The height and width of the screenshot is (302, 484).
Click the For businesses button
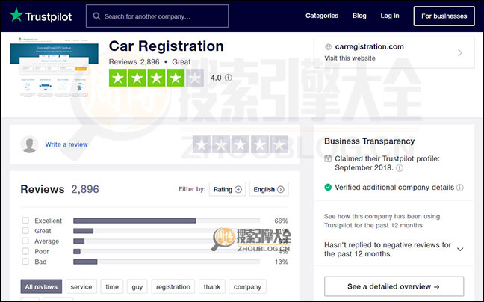(444, 16)
